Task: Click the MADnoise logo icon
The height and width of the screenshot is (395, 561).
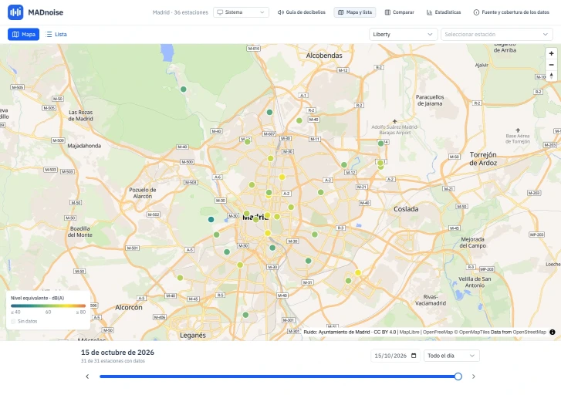Action: tap(15, 12)
